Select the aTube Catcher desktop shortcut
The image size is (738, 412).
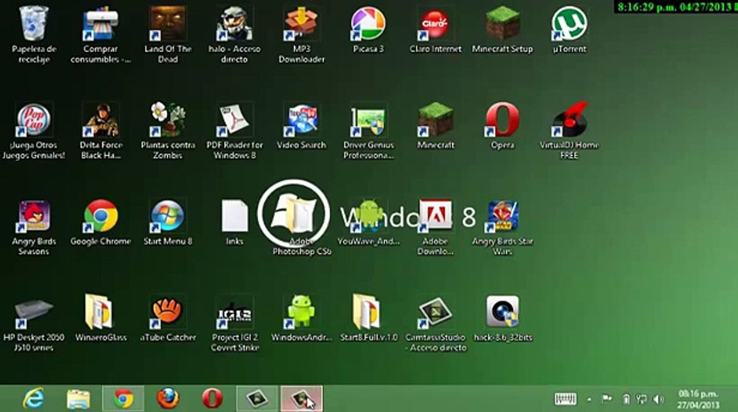click(x=168, y=318)
